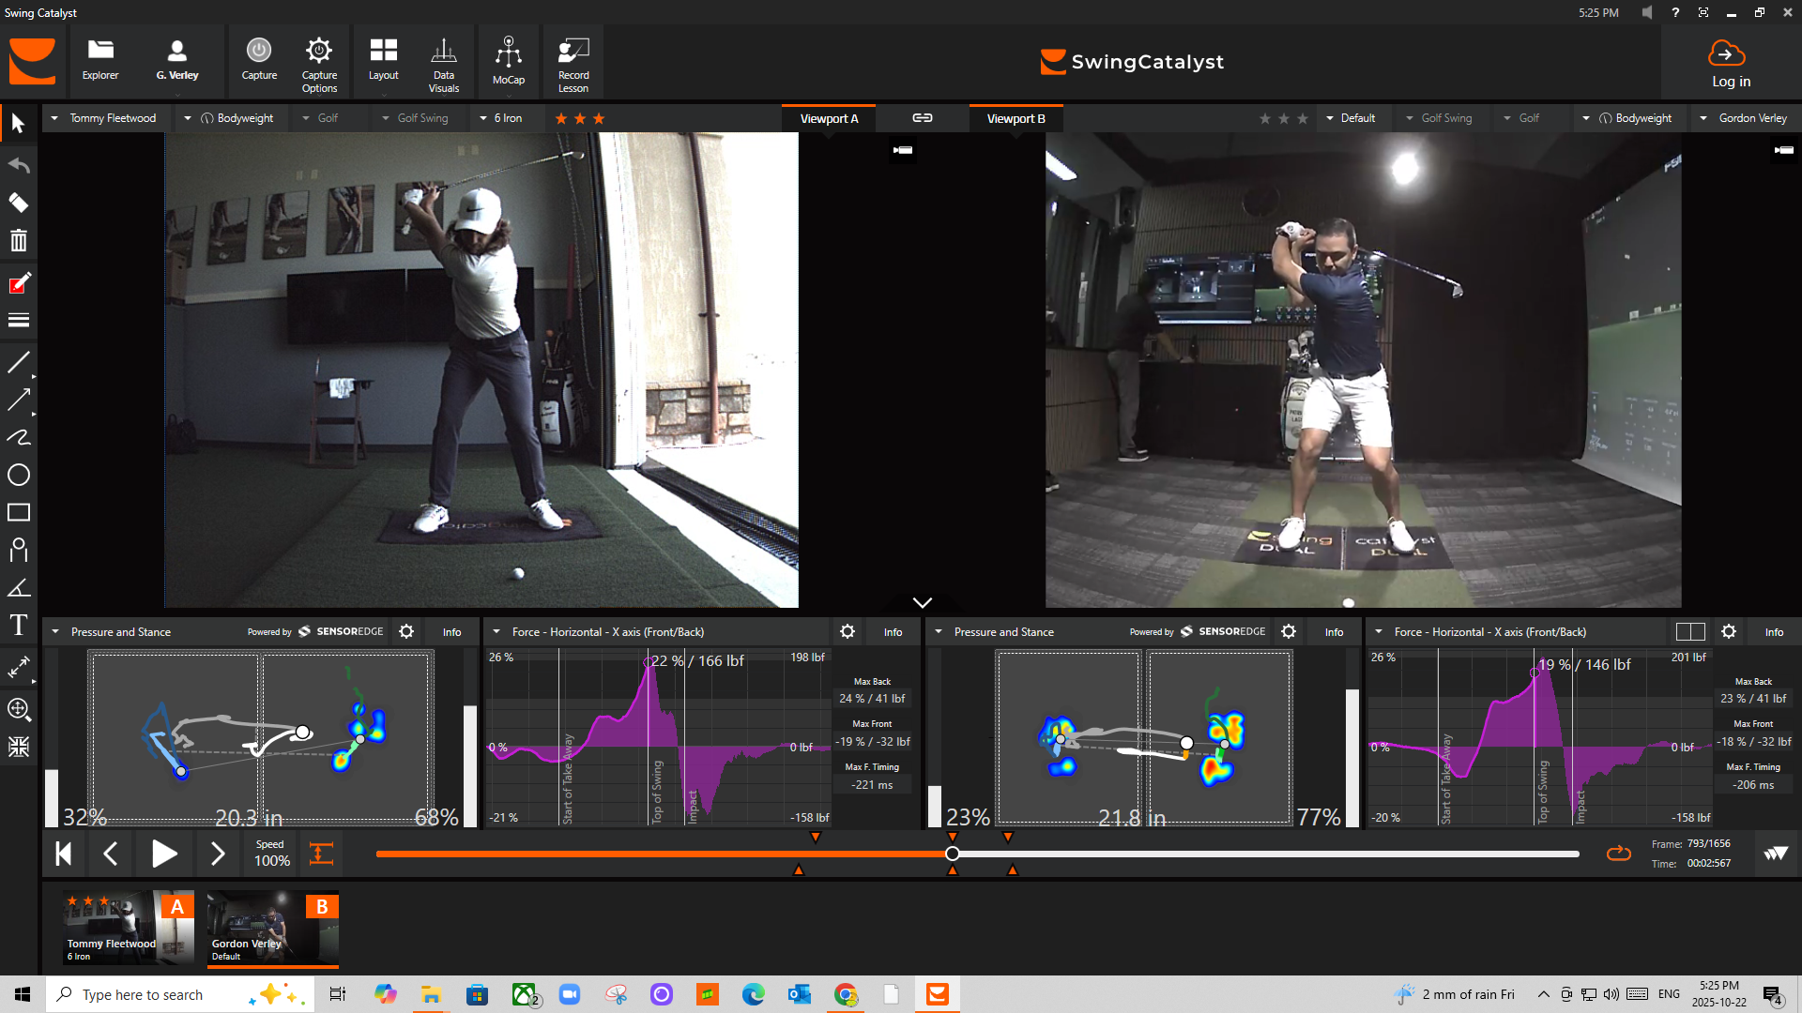
Task: Click the playback timeline slider handle
Action: pos(952,854)
